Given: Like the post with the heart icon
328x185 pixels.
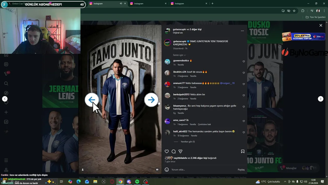Looking at the screenshot, I should [x=167, y=152].
